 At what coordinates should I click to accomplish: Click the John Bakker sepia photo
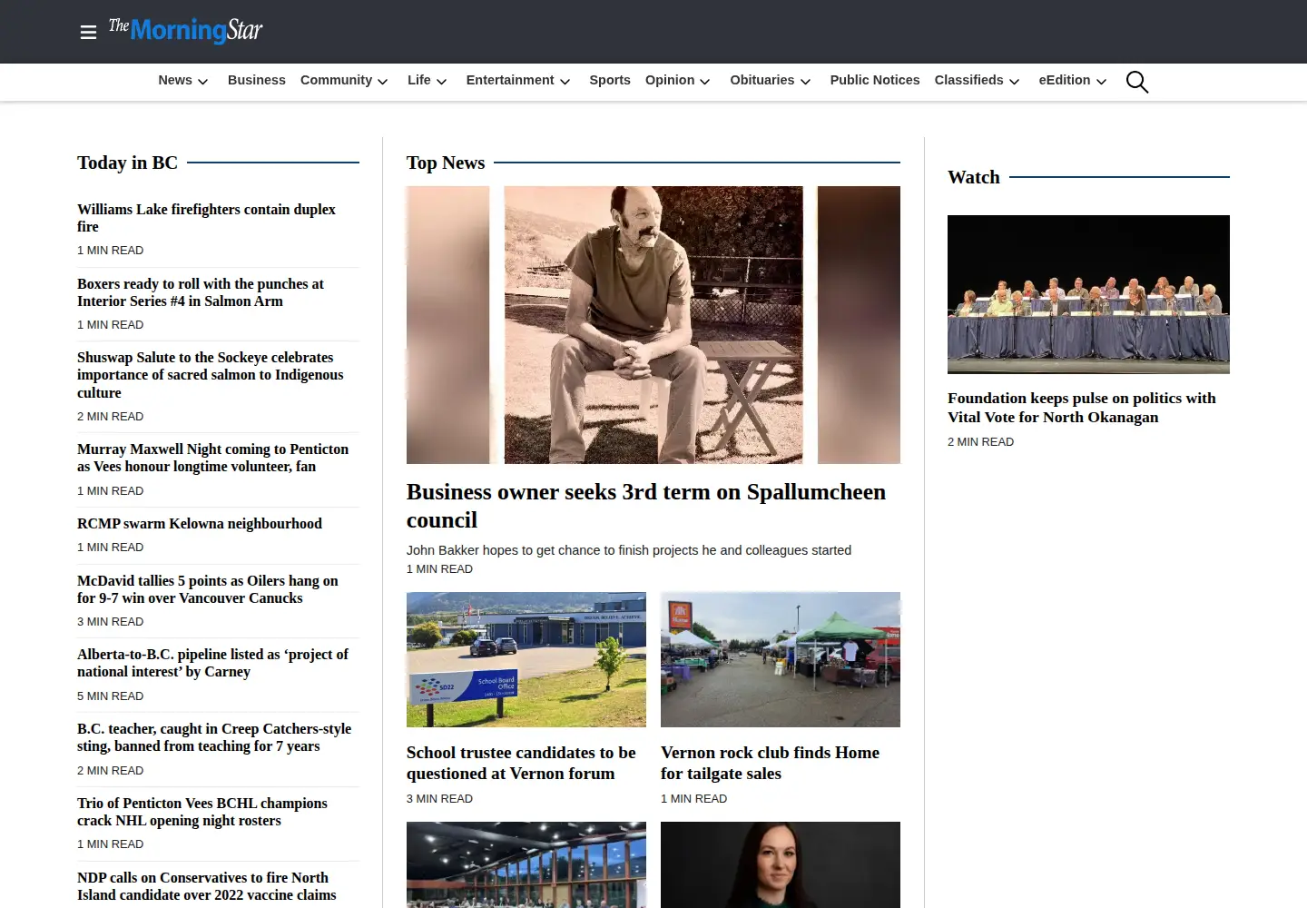pyautogui.click(x=653, y=325)
